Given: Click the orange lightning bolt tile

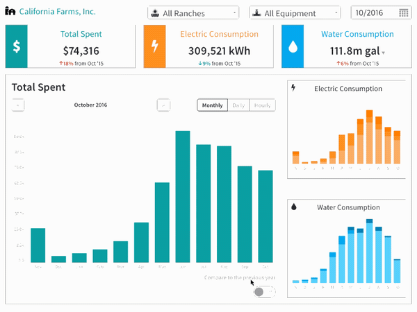Looking at the screenshot, I should click(155, 46).
